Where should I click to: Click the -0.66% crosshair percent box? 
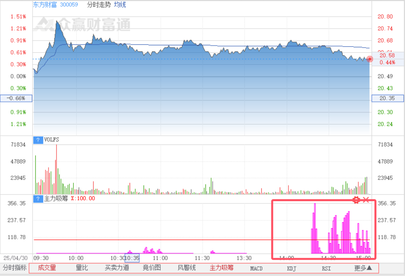point(16,98)
